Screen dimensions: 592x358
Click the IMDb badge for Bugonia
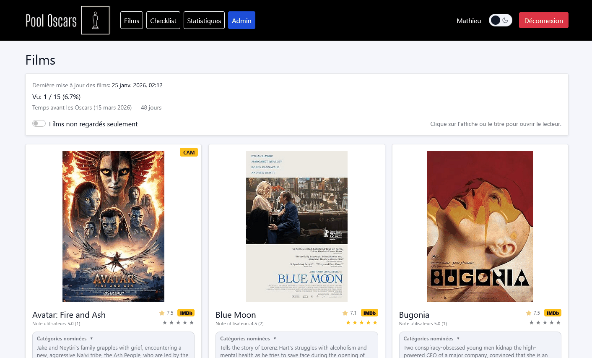553,313
